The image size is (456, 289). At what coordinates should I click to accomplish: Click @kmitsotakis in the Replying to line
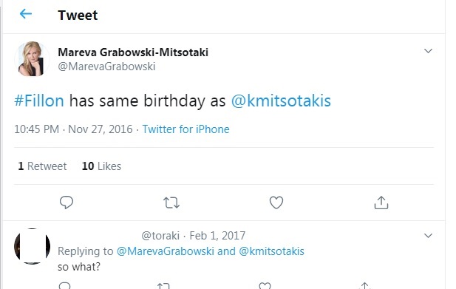click(272, 251)
